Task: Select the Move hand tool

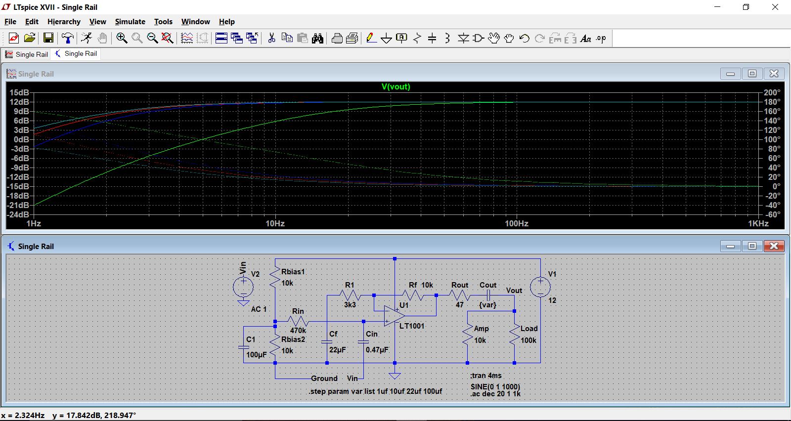Action: point(494,38)
